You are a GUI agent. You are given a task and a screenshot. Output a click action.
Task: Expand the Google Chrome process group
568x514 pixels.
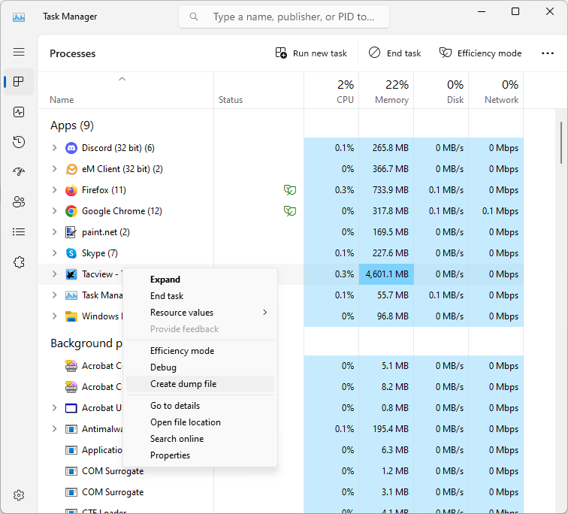click(x=54, y=211)
